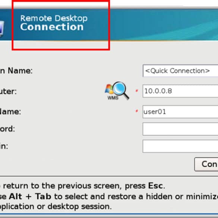
Task: Click the Remote Desktop Connection banner title
Action: [x=54, y=23]
